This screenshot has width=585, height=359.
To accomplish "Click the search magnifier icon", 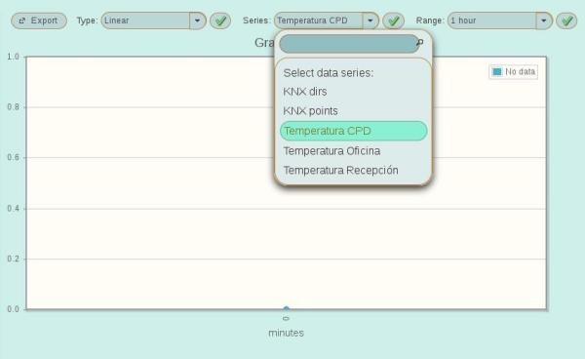I will coord(420,43).
